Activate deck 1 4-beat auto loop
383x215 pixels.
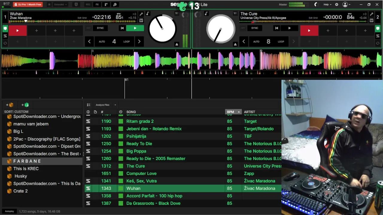114,42
